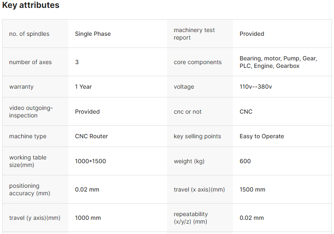The image size is (334, 234).
Task: Click the 'CNC Router' machine type value
Action: pyautogui.click(x=91, y=136)
